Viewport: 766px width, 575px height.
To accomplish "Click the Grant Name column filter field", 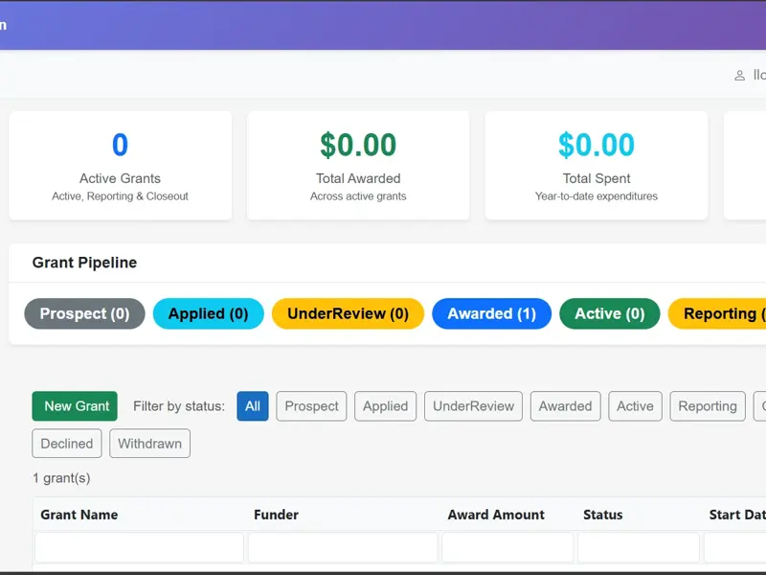I will [139, 547].
